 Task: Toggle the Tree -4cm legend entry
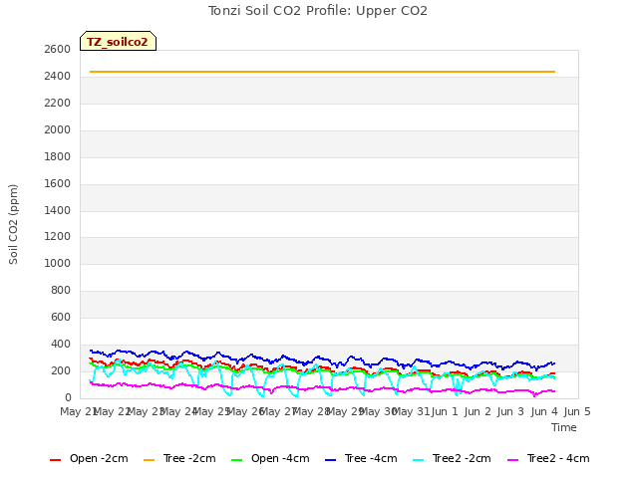[361, 459]
